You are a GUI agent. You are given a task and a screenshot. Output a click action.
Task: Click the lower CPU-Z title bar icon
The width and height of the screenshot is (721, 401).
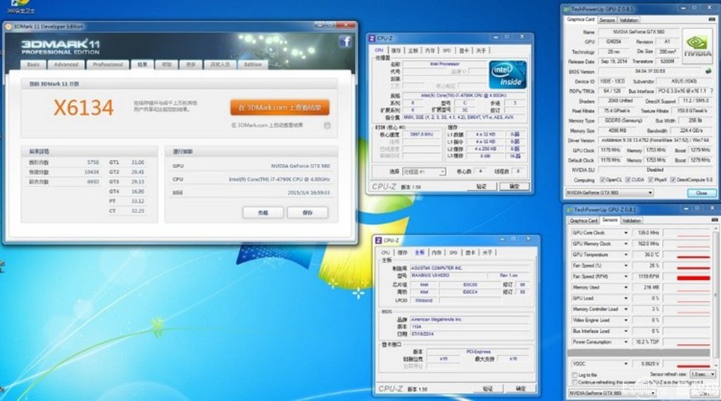(379, 240)
